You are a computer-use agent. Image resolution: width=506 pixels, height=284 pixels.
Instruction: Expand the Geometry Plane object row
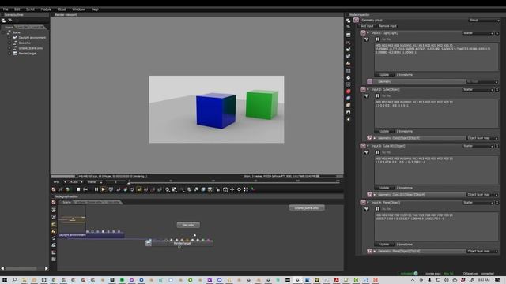coord(375,251)
